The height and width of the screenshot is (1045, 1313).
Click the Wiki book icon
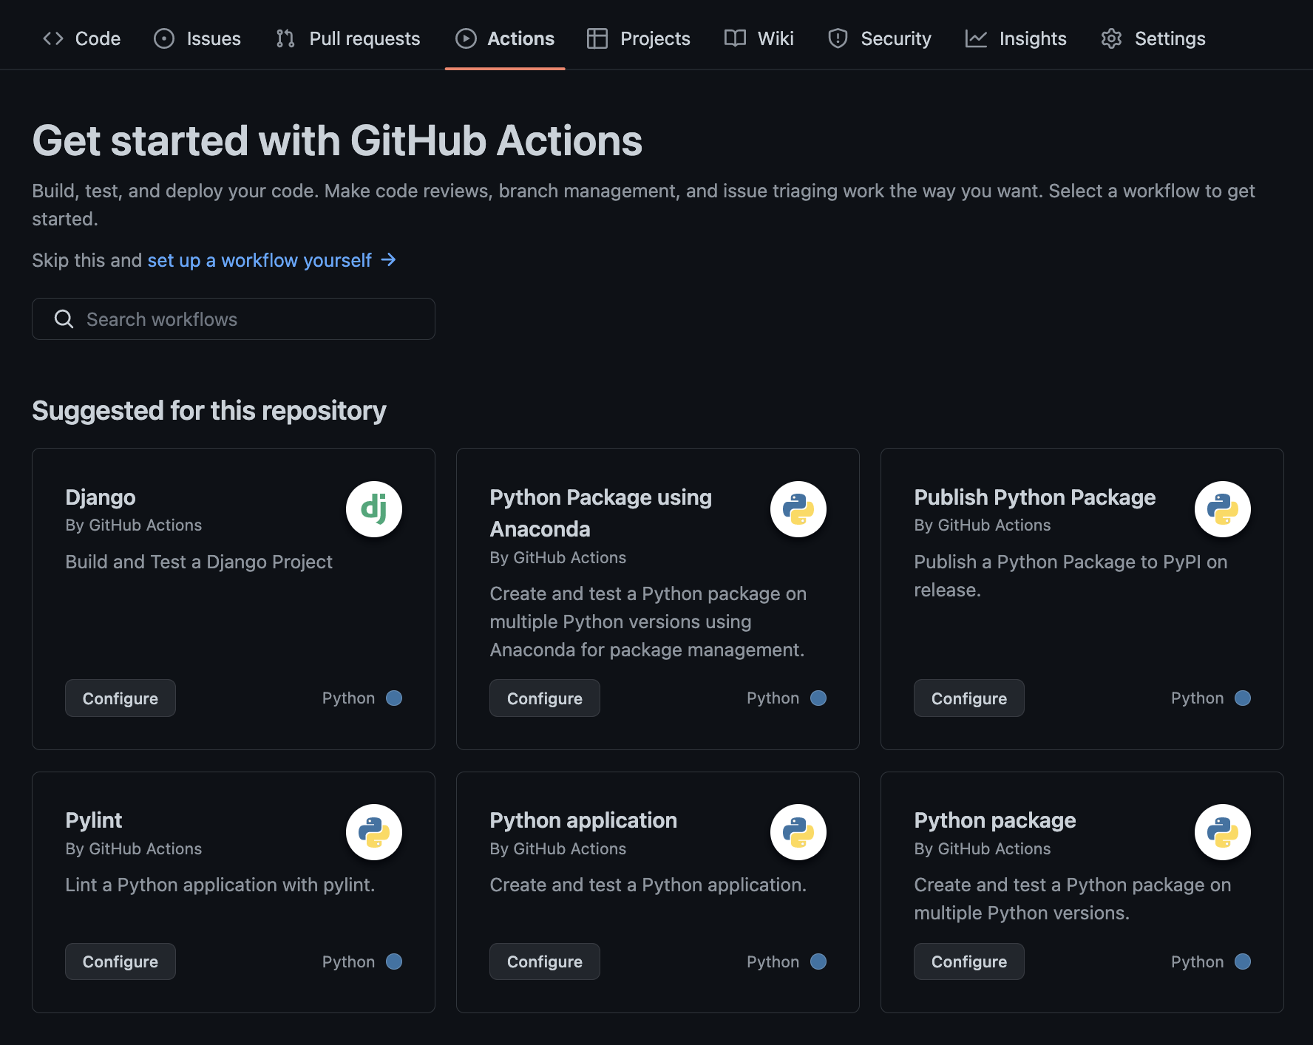[x=735, y=38]
